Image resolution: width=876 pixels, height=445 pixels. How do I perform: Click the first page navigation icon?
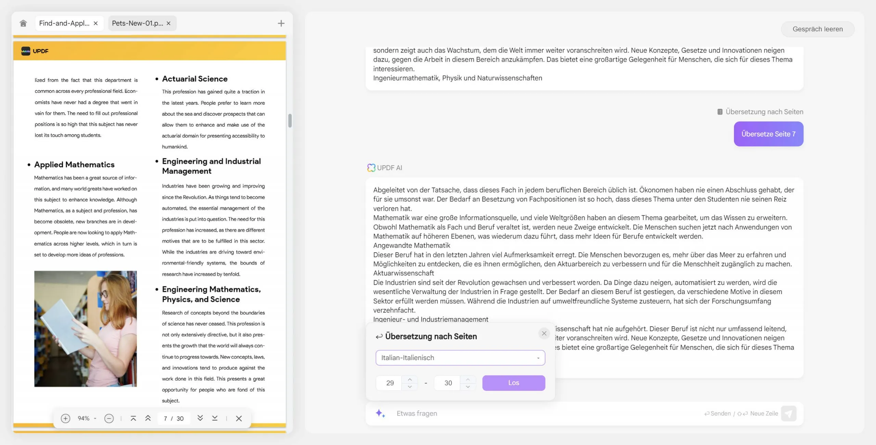(x=132, y=419)
